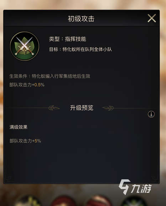The height and width of the screenshot is (206, 166).
Task: Click the bottom-right corner leaf decoration
Action: pos(155,178)
